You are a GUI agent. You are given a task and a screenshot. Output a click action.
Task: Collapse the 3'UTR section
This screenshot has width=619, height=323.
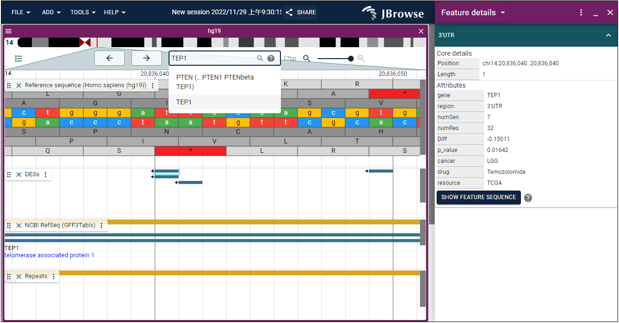pyautogui.click(x=609, y=35)
